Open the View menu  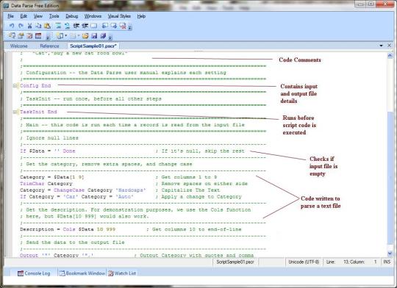38,16
